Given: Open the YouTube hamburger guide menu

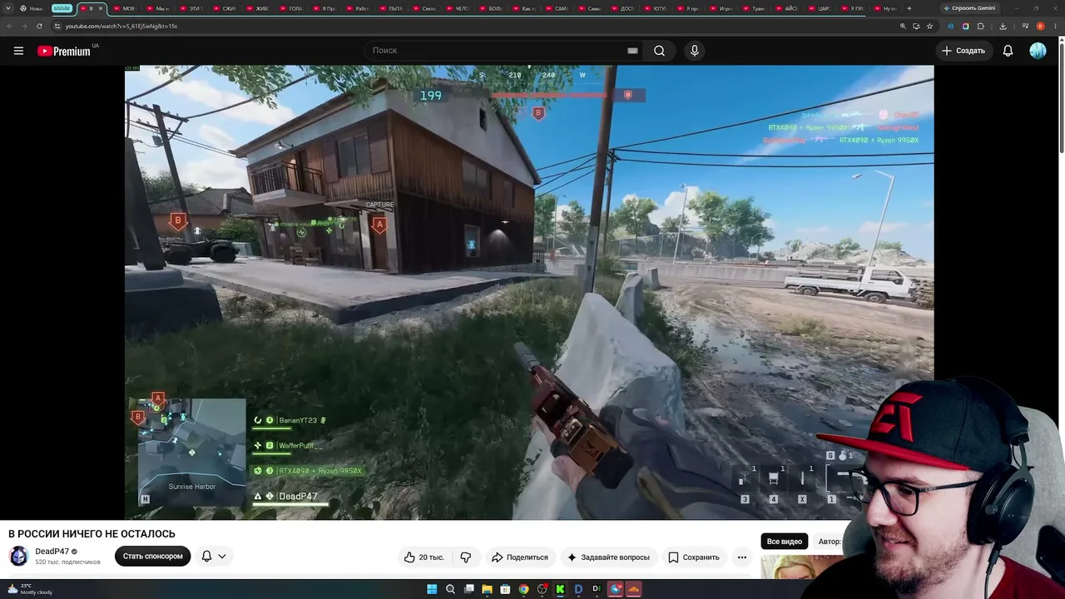Looking at the screenshot, I should 18,51.
